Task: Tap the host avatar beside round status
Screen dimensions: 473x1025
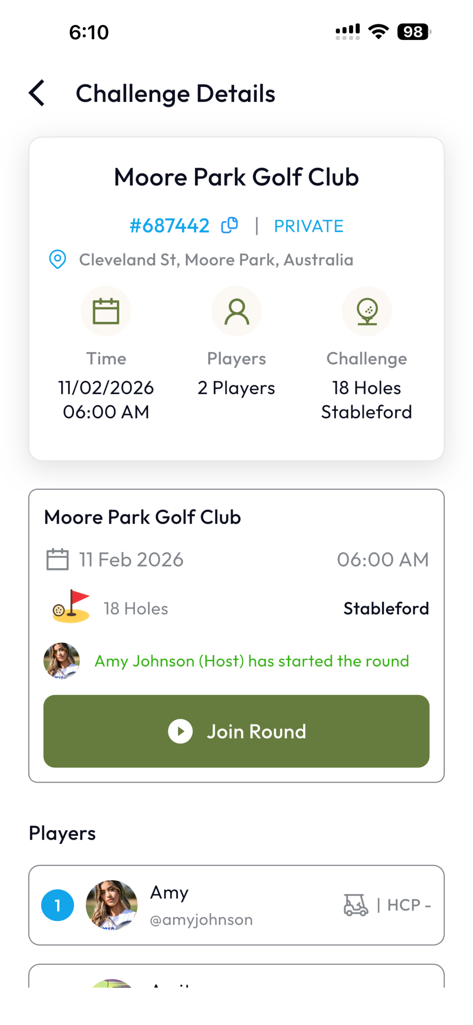Action: tap(61, 660)
